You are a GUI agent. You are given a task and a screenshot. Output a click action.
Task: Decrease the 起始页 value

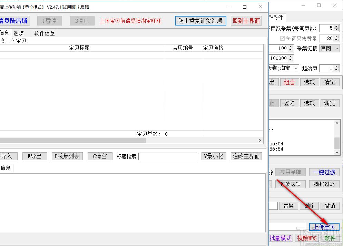(x=337, y=70)
